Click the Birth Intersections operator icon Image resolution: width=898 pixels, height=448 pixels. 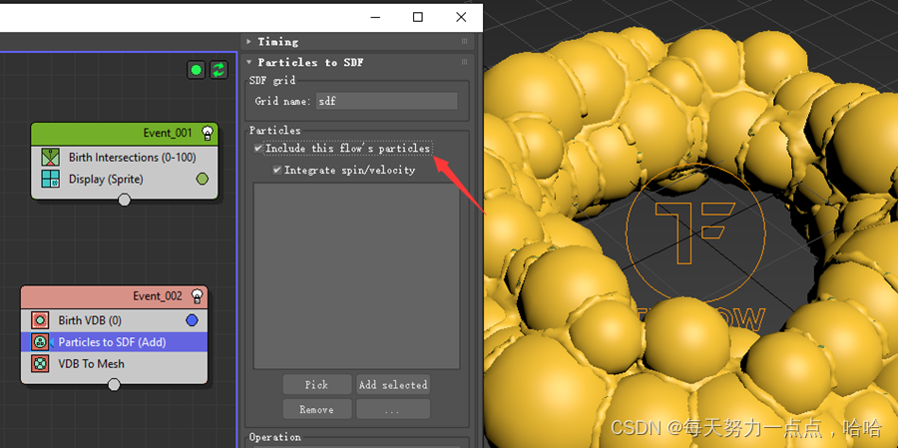click(x=51, y=157)
